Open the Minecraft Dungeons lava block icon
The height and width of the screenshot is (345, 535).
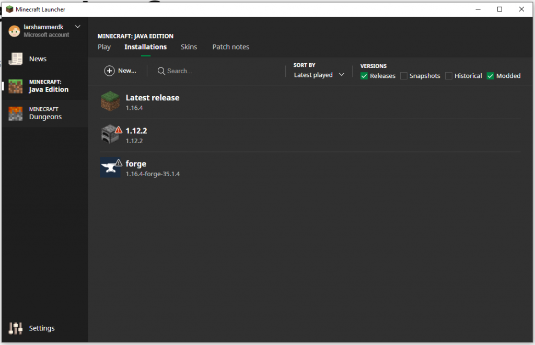tap(15, 113)
